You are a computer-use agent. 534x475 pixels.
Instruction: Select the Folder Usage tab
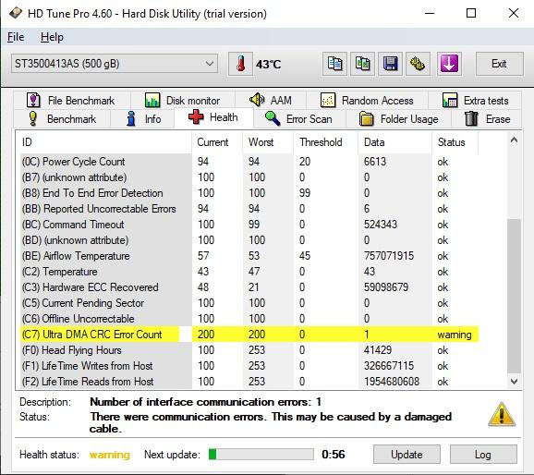coord(399,119)
